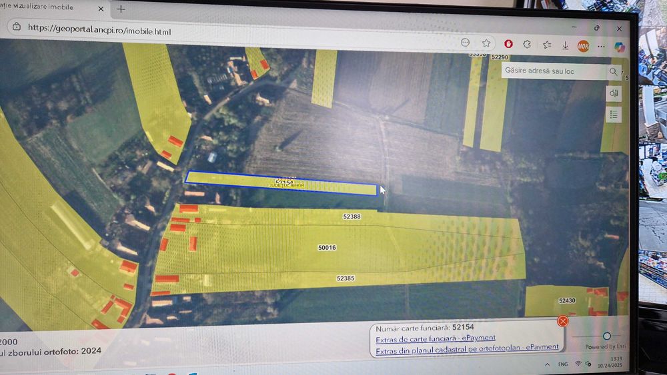This screenshot has width=667, height=375.
Task: Open the Wi-Fi network tray icon
Action: [578, 364]
